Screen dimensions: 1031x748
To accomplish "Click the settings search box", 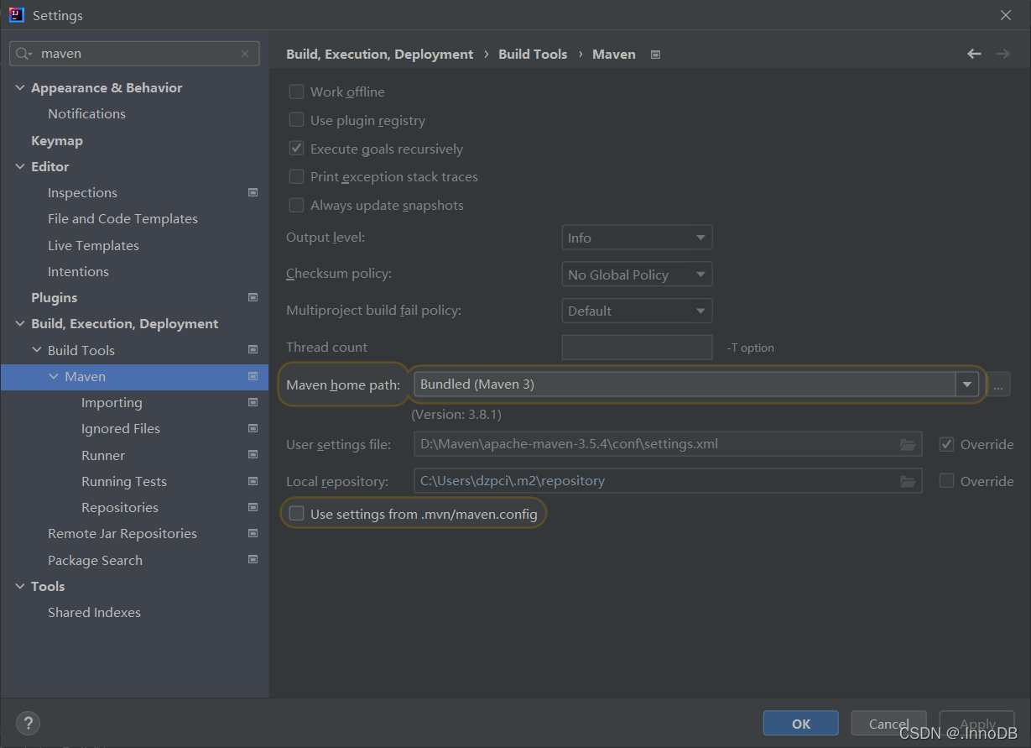I will pos(134,54).
